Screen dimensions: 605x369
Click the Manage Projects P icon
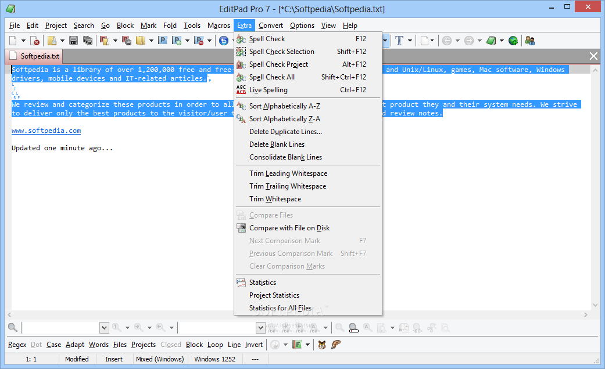(163, 41)
